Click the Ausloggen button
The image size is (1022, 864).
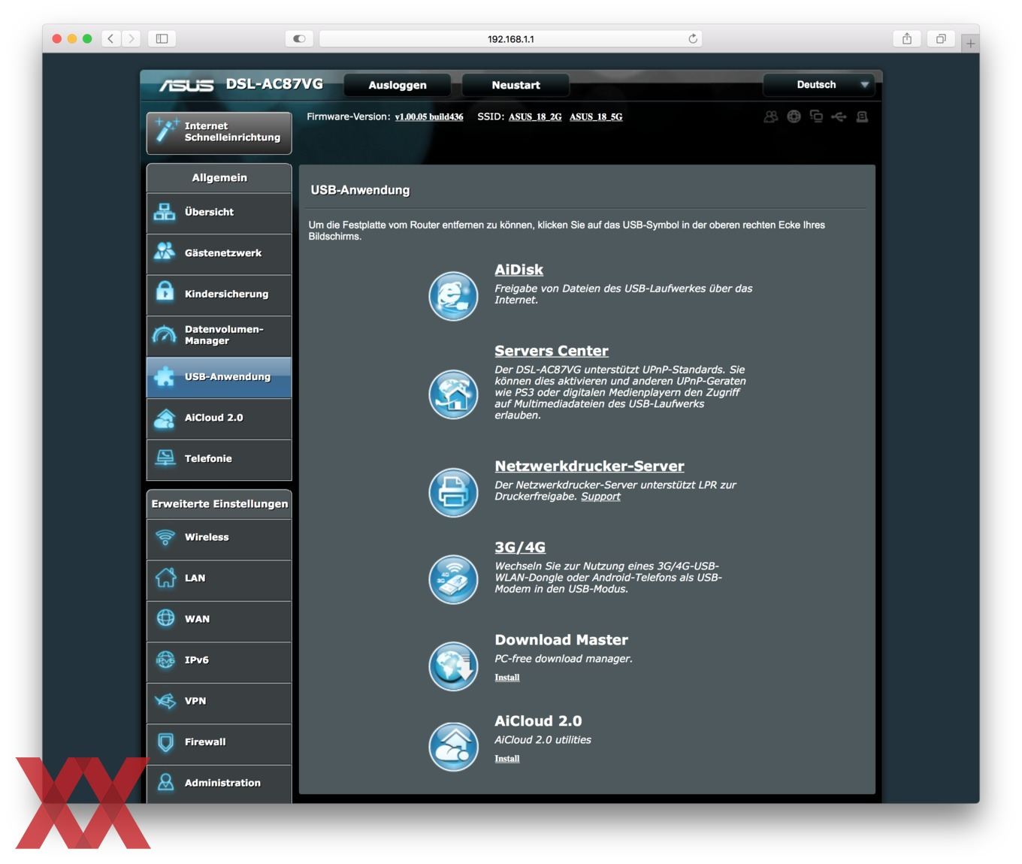398,85
